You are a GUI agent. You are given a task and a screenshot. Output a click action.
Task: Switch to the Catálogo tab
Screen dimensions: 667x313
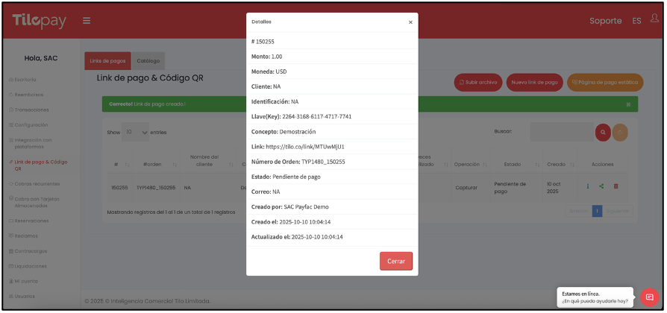coord(148,61)
